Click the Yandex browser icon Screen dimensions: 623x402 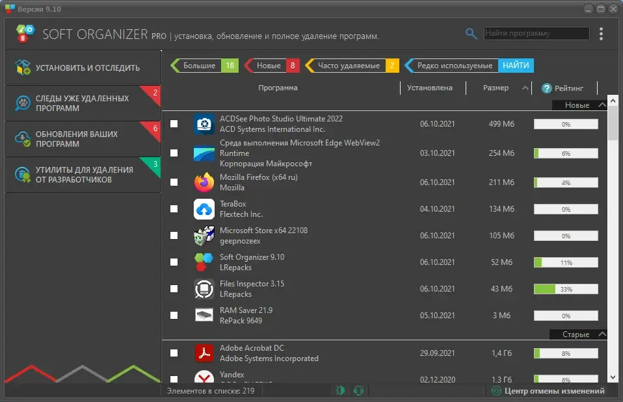pyautogui.click(x=204, y=376)
